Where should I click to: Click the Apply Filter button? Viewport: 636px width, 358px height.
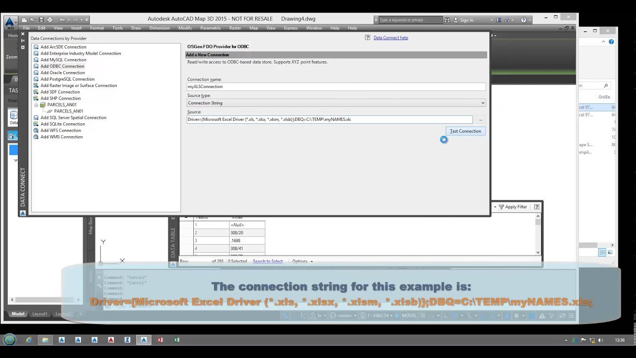point(513,207)
